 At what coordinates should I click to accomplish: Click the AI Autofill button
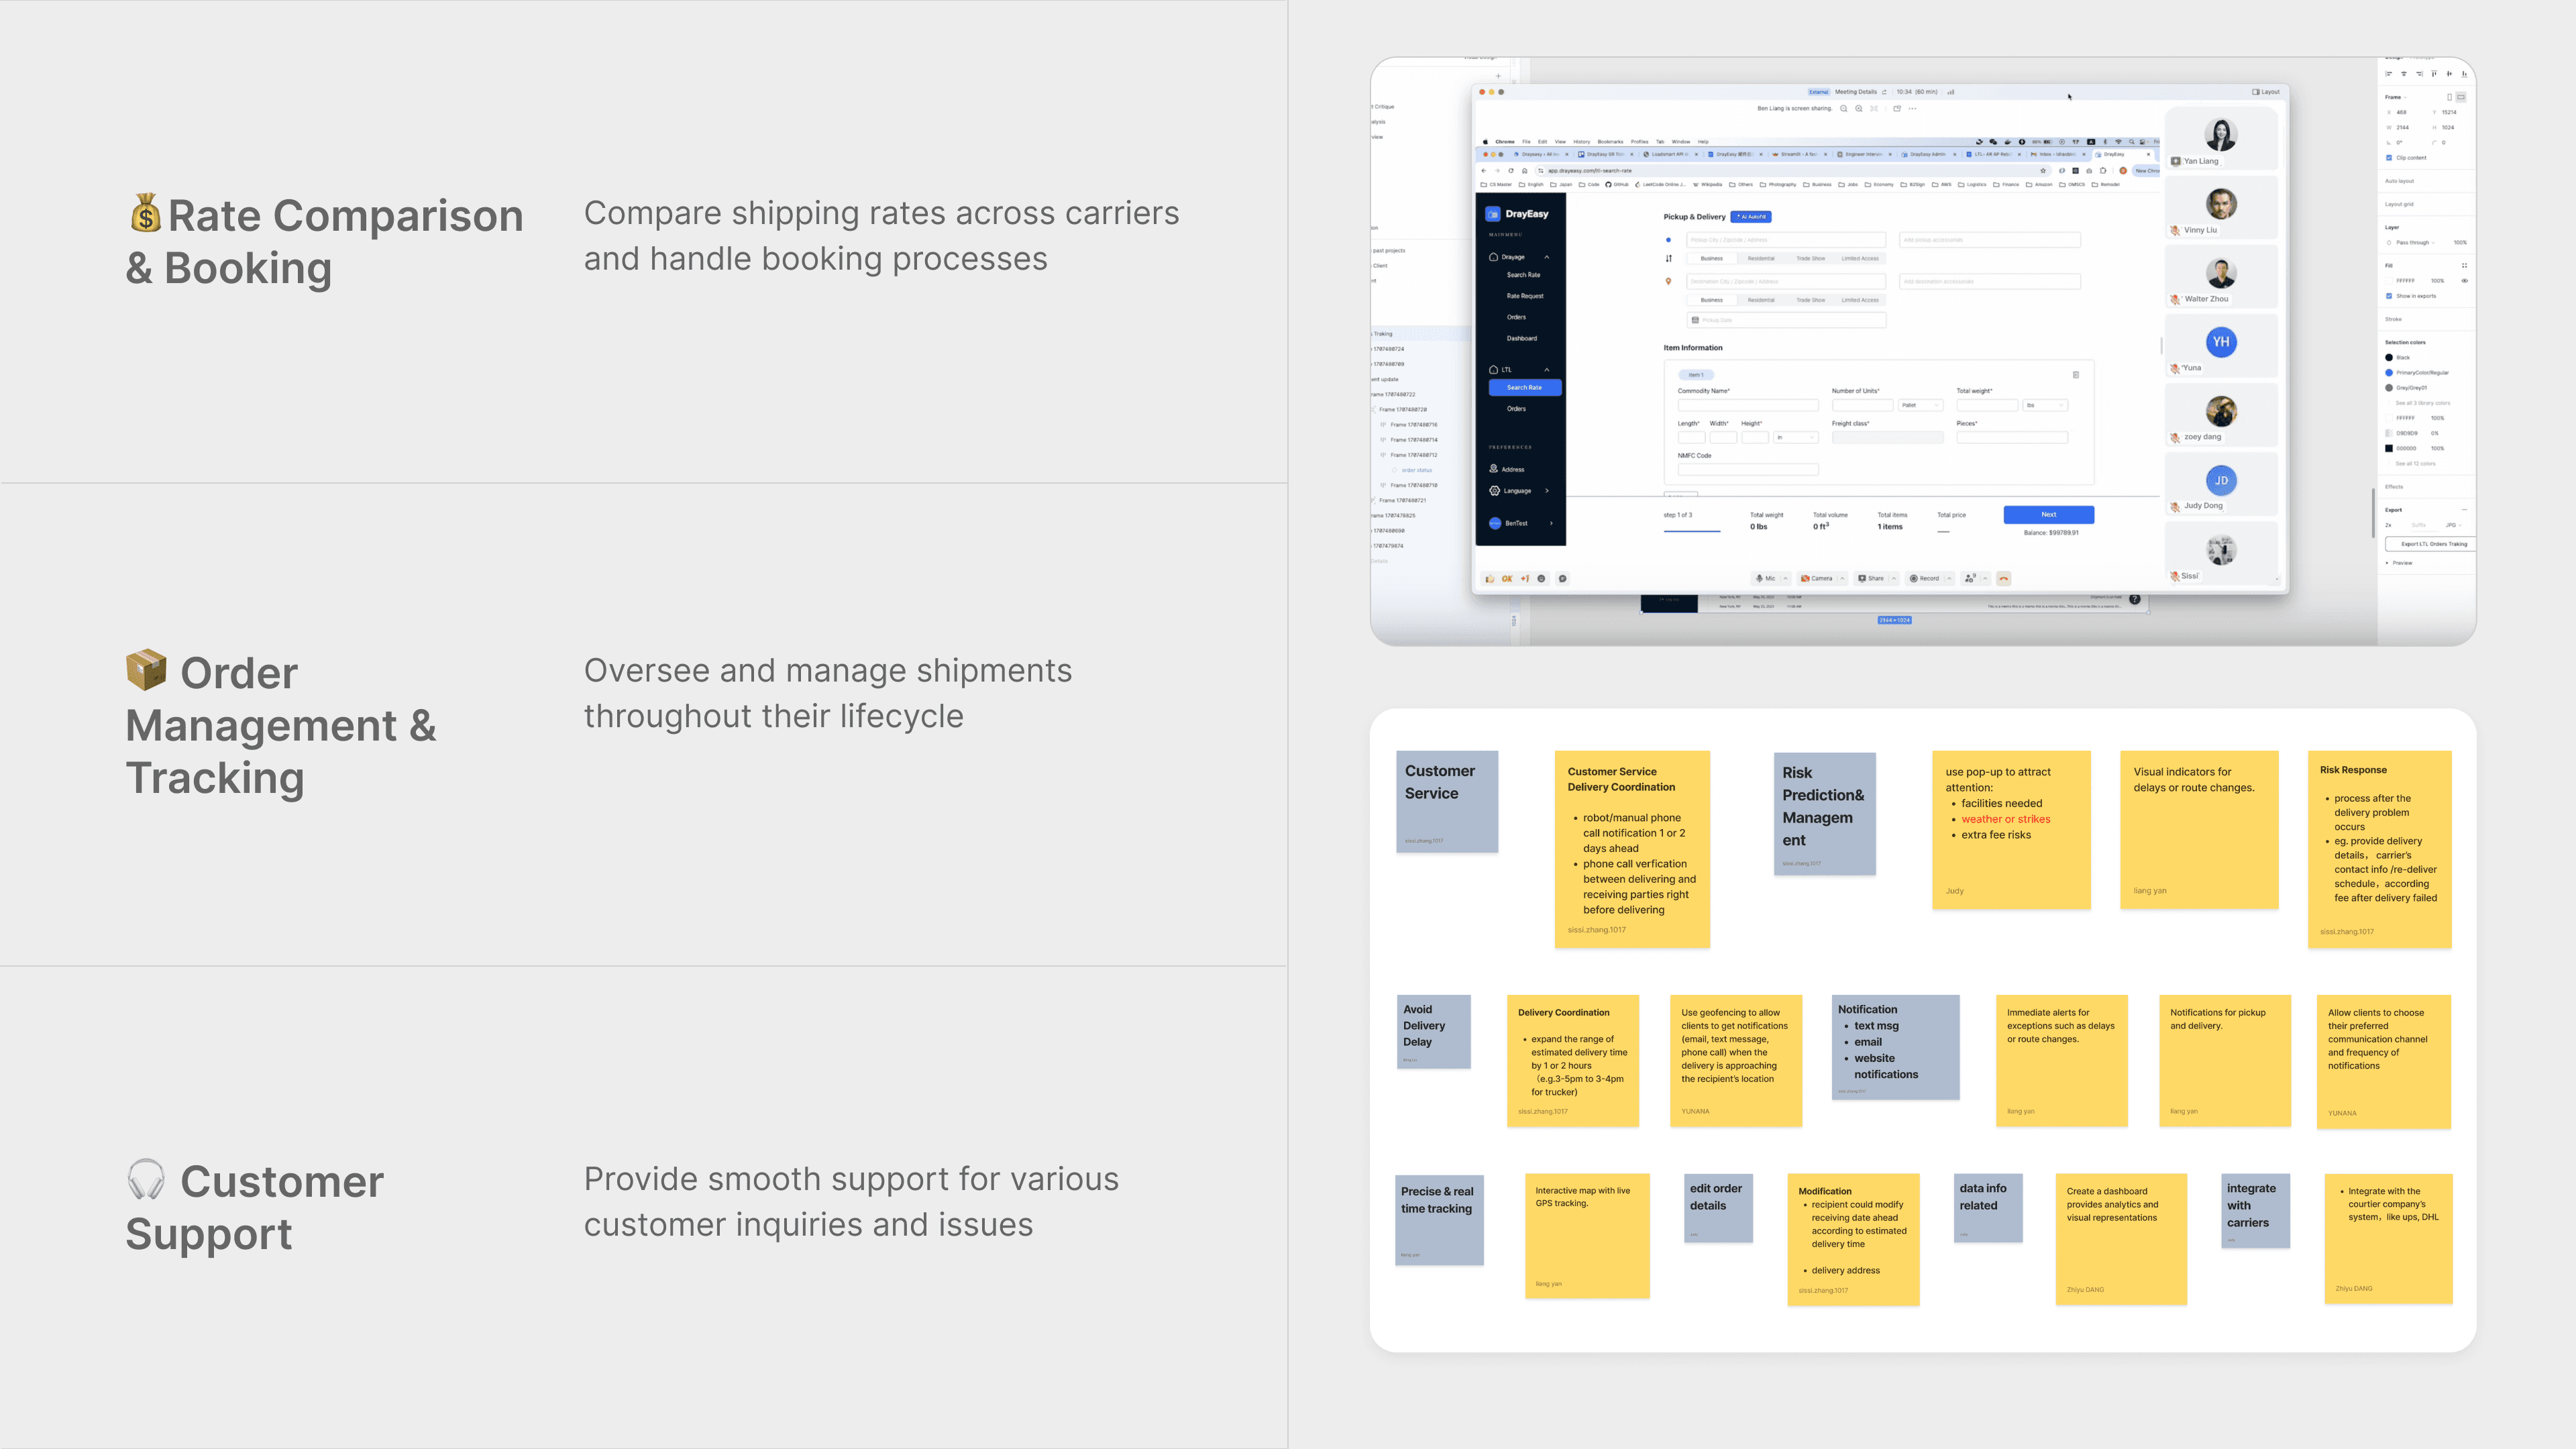pos(1750,217)
